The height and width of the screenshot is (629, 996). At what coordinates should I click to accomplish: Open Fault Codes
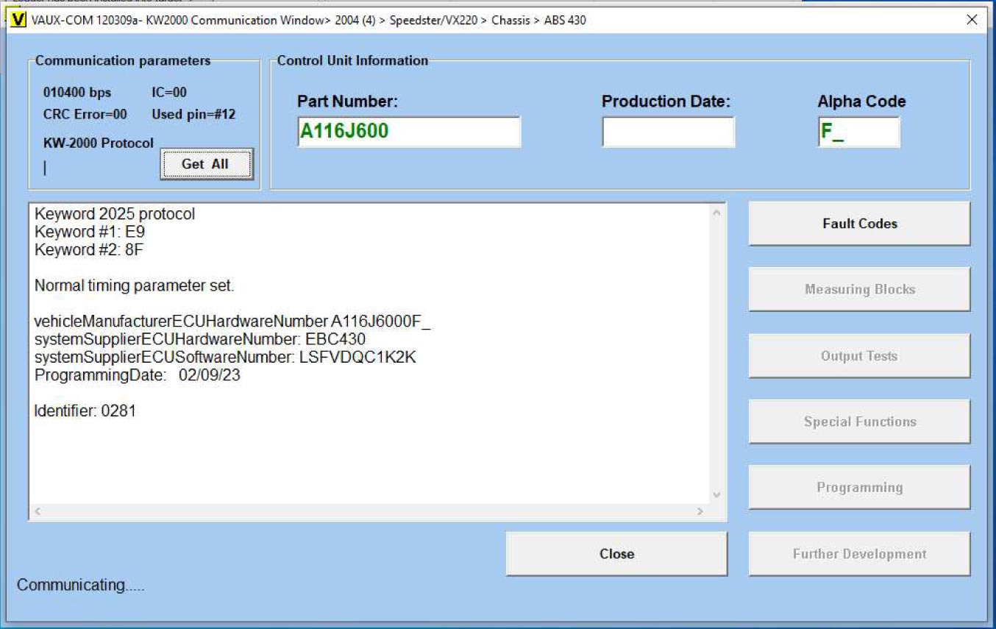click(859, 224)
